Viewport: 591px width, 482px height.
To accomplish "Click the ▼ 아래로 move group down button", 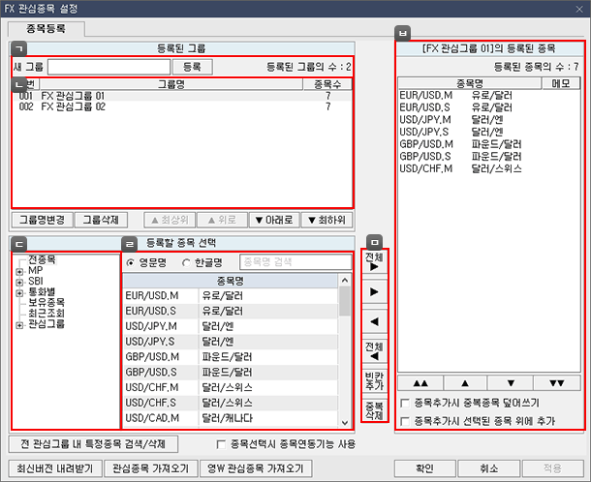I will tap(274, 220).
